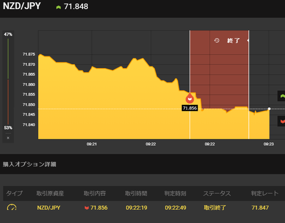This screenshot has height=223, width=285.
Task: Click the gauge type icon in the option row
Action: pos(12,208)
